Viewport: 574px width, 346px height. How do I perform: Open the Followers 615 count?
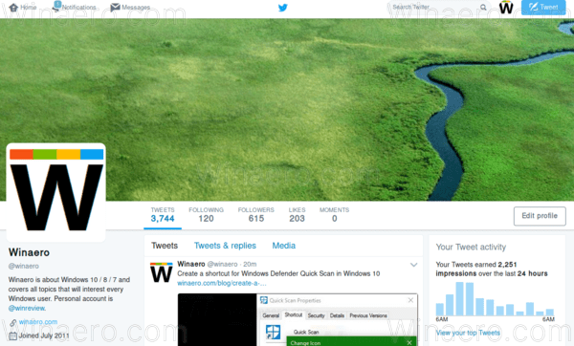pyautogui.click(x=255, y=215)
